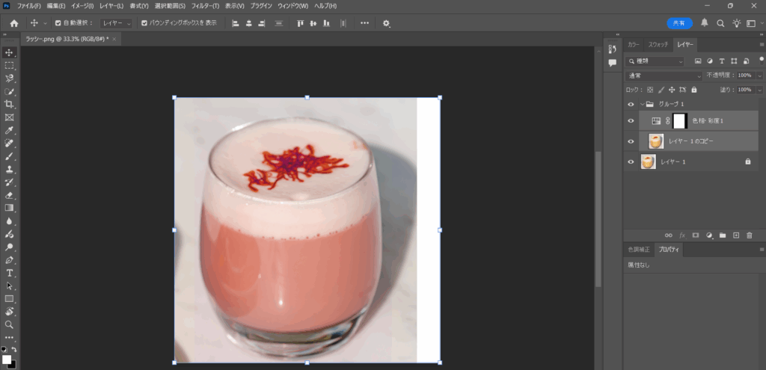Click the add layer mask icon

pos(696,235)
